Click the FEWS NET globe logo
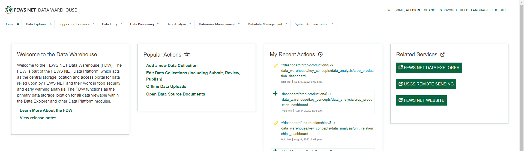524x151 pixels. point(9,10)
